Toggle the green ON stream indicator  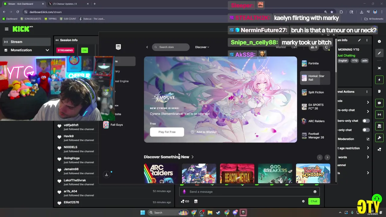point(84,50)
